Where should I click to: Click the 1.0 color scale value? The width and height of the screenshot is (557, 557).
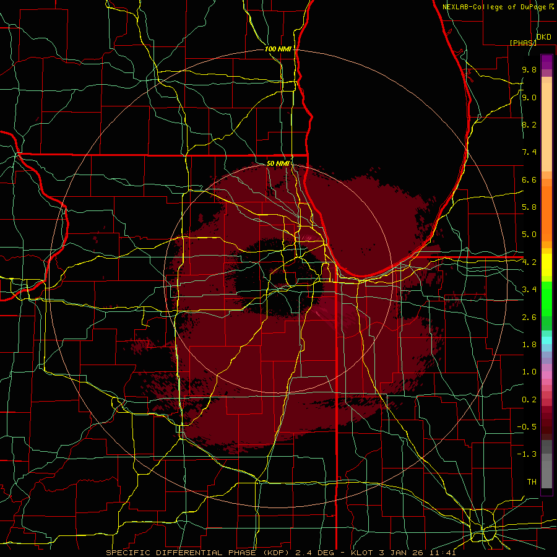(529, 372)
